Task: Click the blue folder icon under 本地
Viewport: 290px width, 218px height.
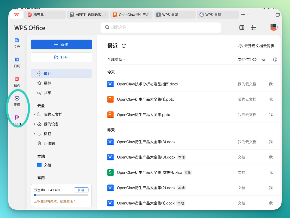Action: pos(39,165)
